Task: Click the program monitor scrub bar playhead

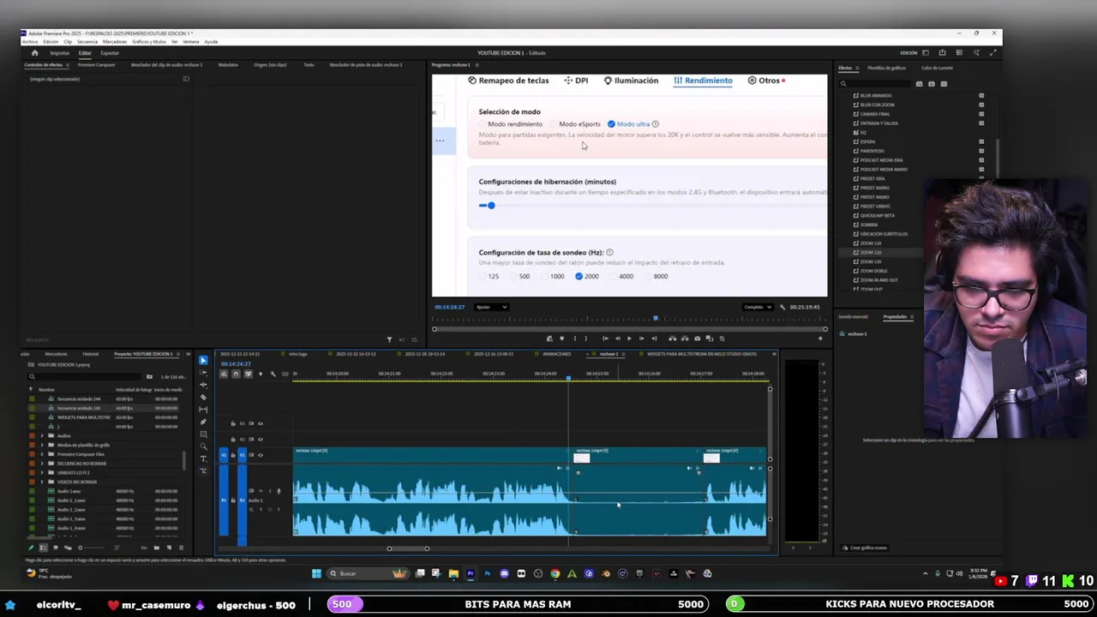Action: point(656,318)
